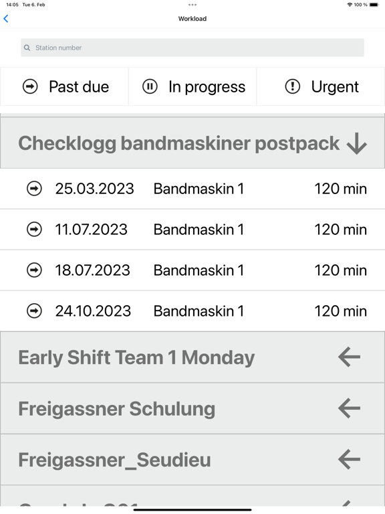Tap the blue back chevron
The height and width of the screenshot is (514, 385).
pyautogui.click(x=6, y=19)
